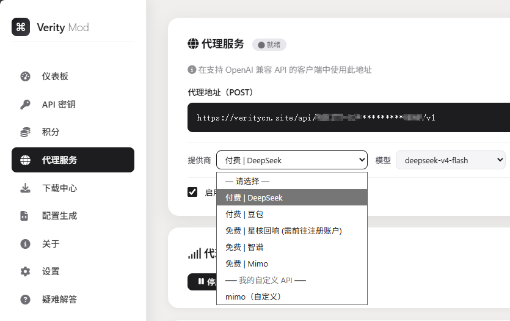This screenshot has width=510, height=321.
Task: Click the 设置 sidebar label
Action: [51, 271]
